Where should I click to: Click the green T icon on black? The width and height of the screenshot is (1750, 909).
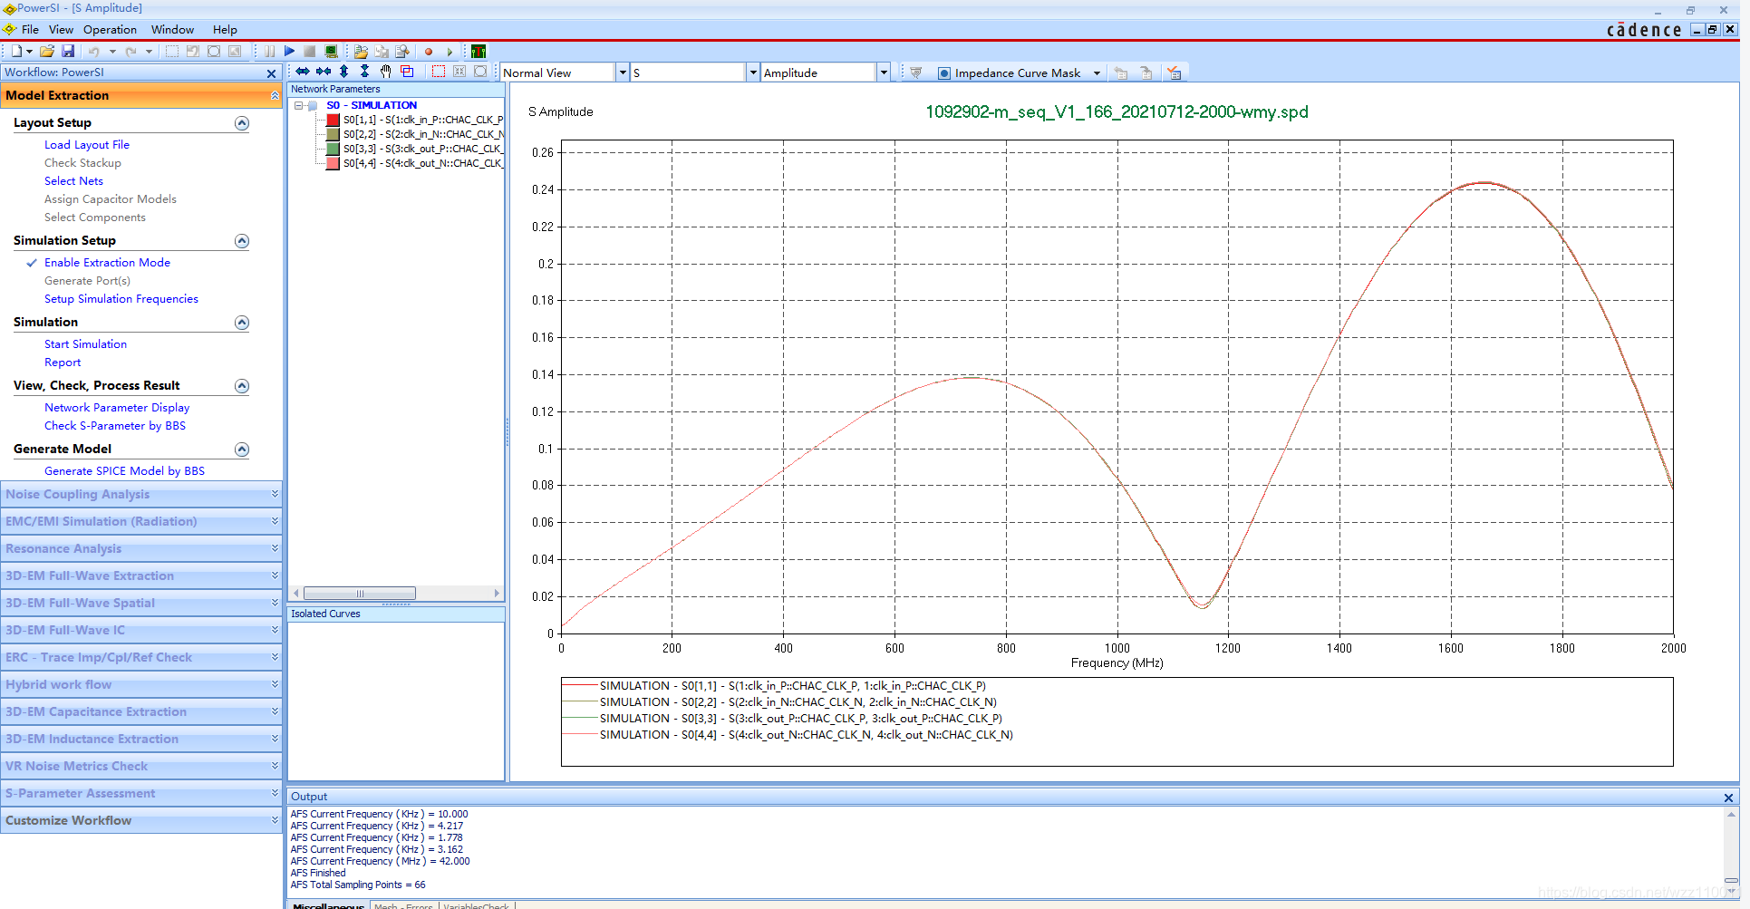(479, 52)
